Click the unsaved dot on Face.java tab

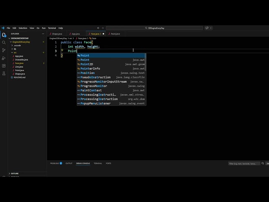103,34
